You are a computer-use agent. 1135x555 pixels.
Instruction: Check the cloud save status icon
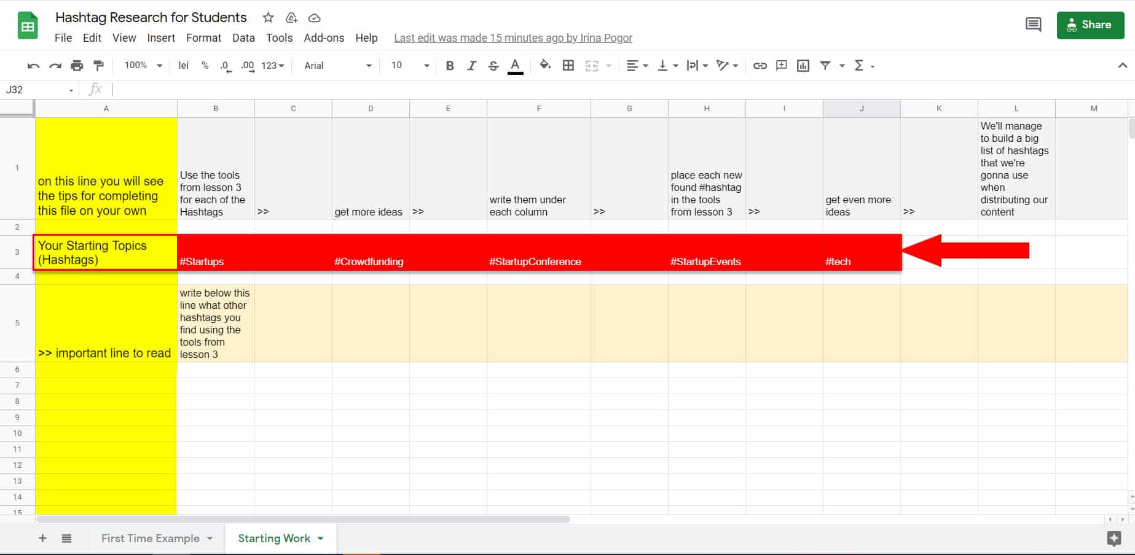314,18
